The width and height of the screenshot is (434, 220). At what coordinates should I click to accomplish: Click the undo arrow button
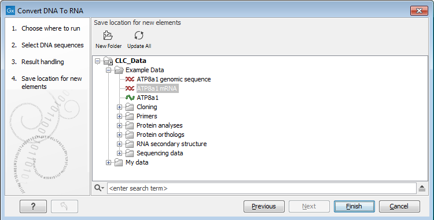pyautogui.click(x=64, y=207)
